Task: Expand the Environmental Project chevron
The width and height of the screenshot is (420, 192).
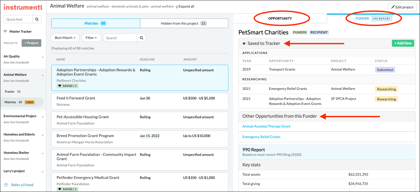Action: click(43, 116)
